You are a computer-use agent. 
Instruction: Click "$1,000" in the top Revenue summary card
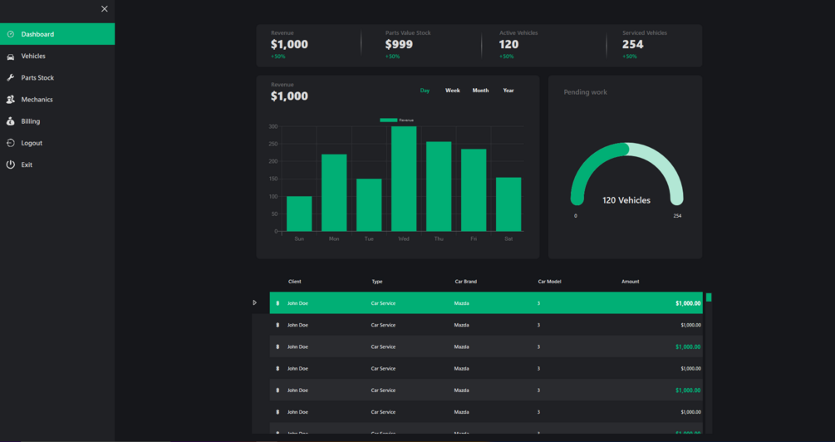pos(289,44)
